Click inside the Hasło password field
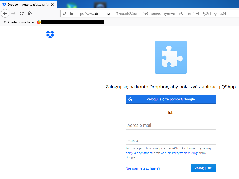The width and height of the screenshot is (239, 179). (171, 140)
